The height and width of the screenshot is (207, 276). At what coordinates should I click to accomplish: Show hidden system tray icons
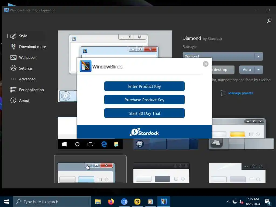coord(228,202)
